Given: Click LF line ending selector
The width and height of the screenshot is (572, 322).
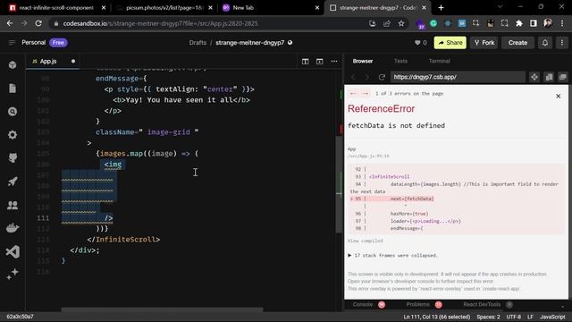Looking at the screenshot, I should click(530, 317).
